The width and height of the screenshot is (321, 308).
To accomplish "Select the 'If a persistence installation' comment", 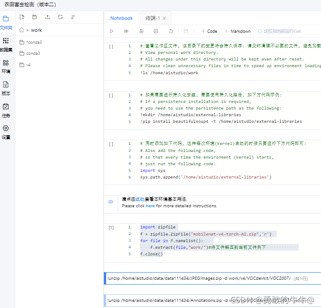I will (x=195, y=102).
